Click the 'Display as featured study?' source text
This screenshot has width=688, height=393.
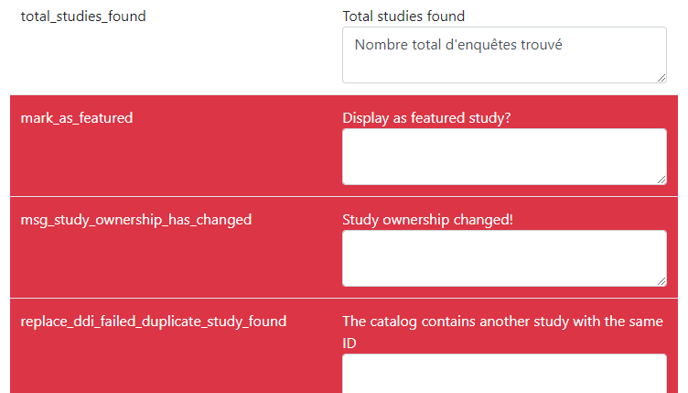tap(426, 117)
